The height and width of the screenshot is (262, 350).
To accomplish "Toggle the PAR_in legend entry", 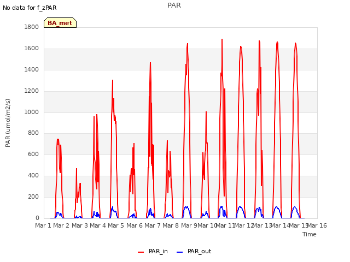I will pyautogui.click(x=153, y=251).
